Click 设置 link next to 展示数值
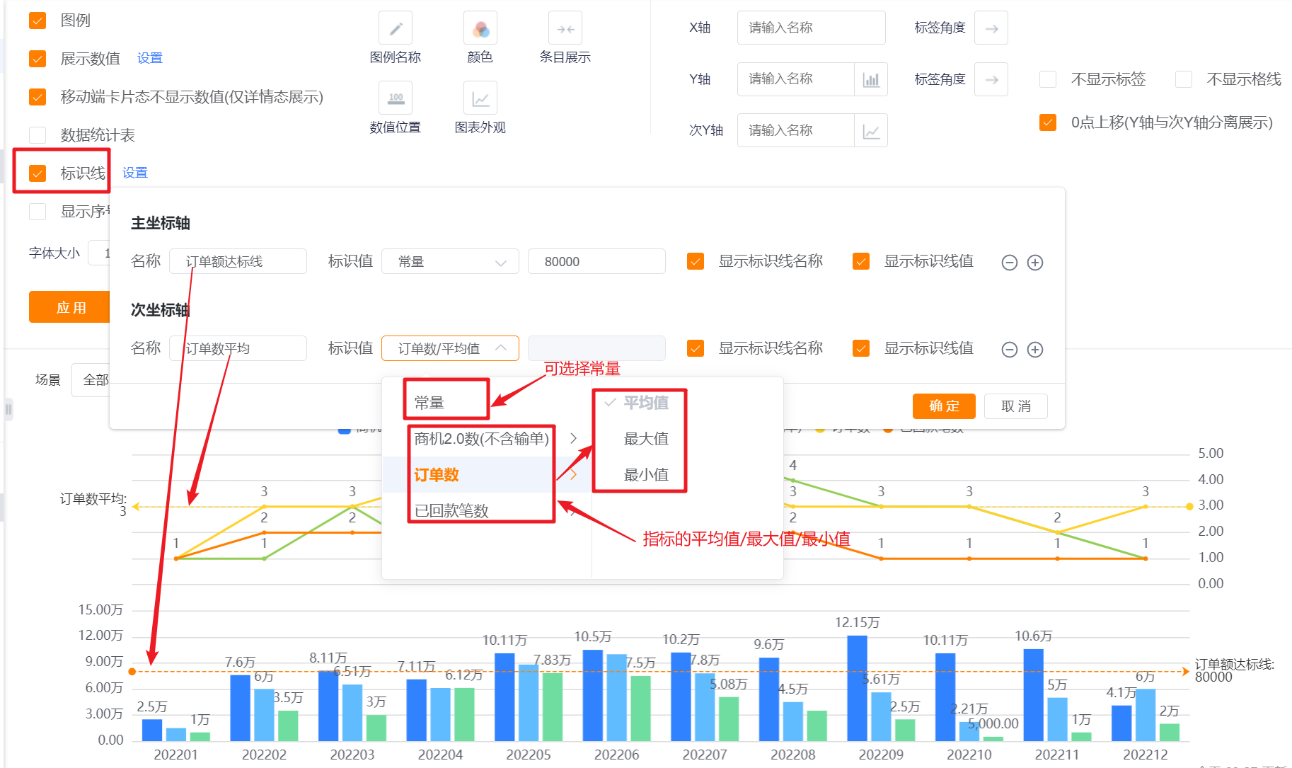This screenshot has height=768, width=1292. point(150,58)
